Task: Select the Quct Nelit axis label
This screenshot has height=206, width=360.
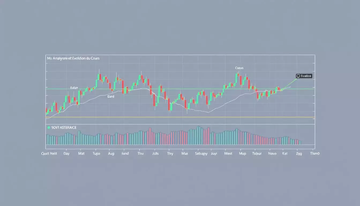Action: [49, 154]
